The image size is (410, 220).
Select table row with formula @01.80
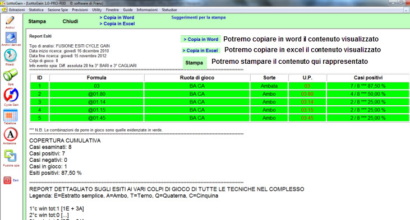pos(219,94)
